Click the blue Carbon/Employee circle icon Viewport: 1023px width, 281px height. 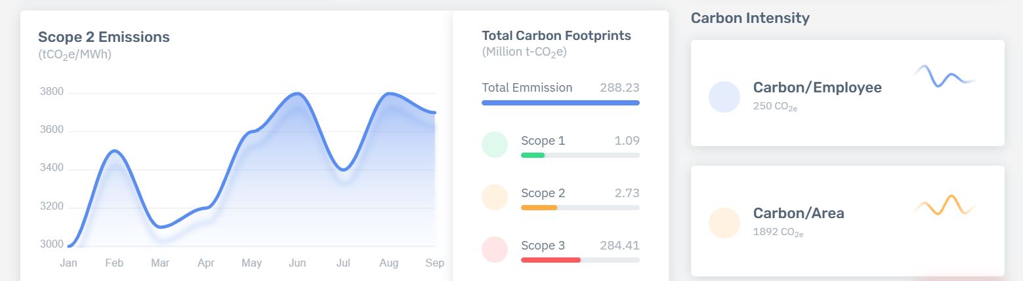(724, 97)
